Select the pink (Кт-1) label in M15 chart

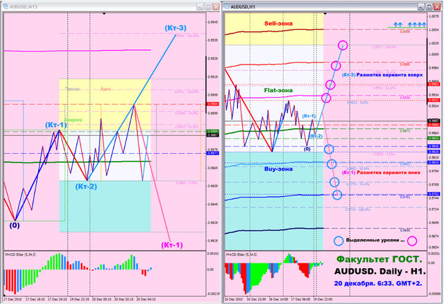click(172, 245)
